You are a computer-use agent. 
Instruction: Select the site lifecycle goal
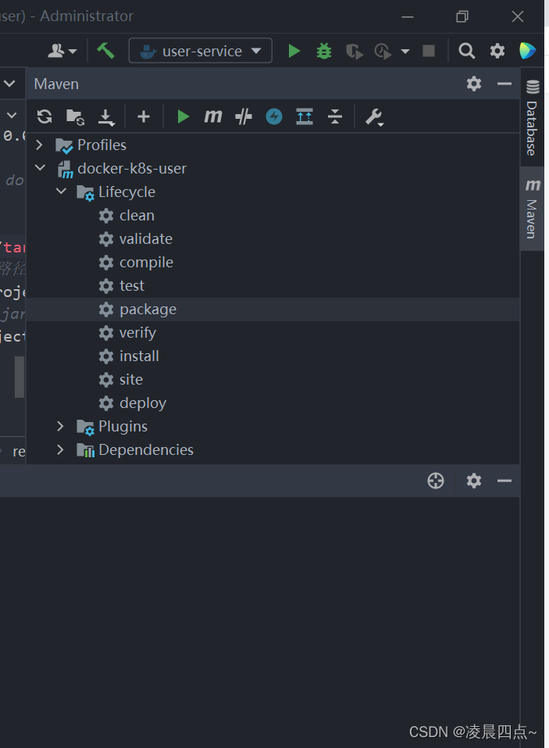tap(131, 380)
